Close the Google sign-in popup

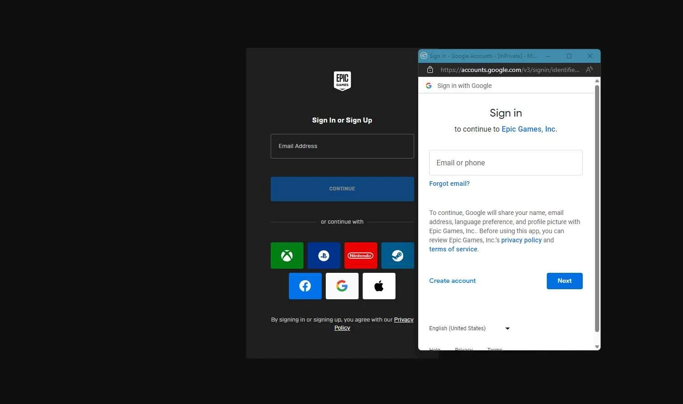(590, 56)
